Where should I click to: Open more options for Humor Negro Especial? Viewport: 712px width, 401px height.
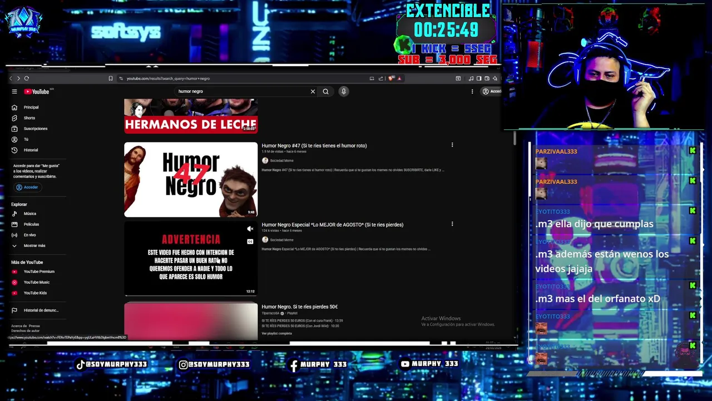click(452, 224)
